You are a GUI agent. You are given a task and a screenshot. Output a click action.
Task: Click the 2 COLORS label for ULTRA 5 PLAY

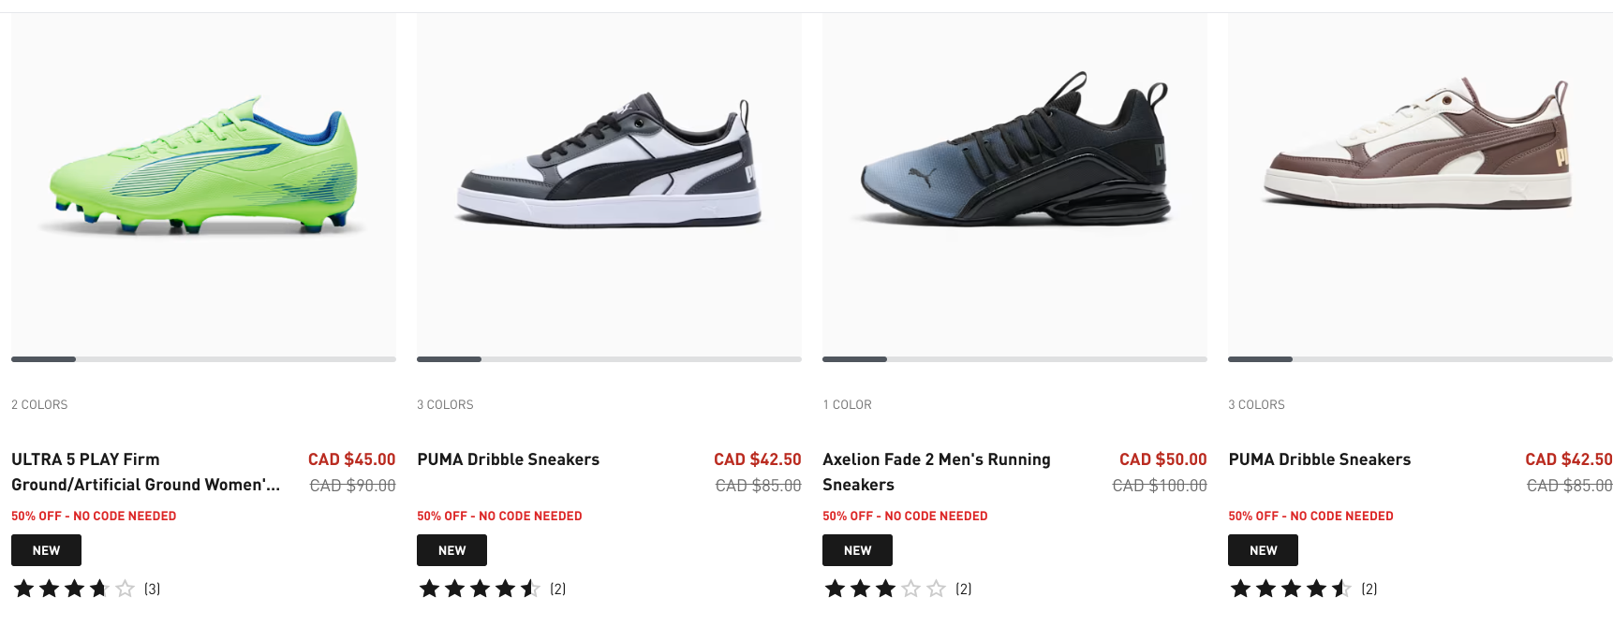[39, 404]
